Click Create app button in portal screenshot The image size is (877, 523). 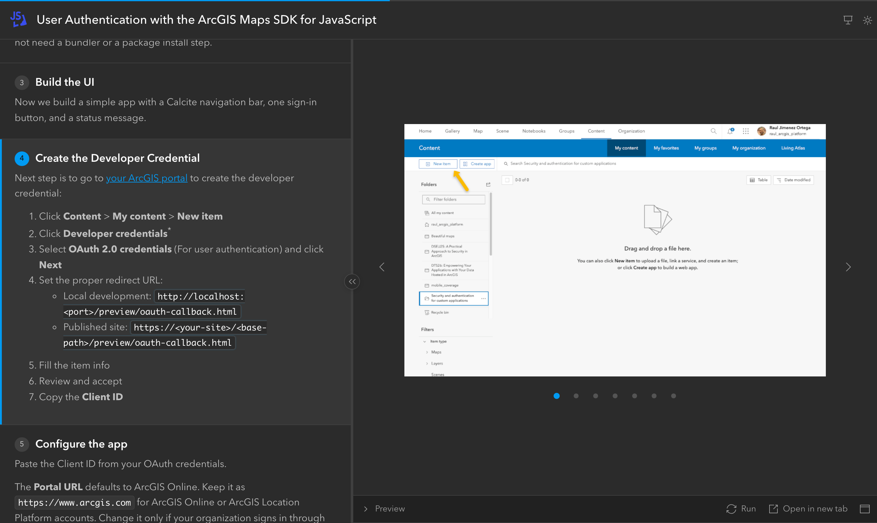[x=477, y=164]
